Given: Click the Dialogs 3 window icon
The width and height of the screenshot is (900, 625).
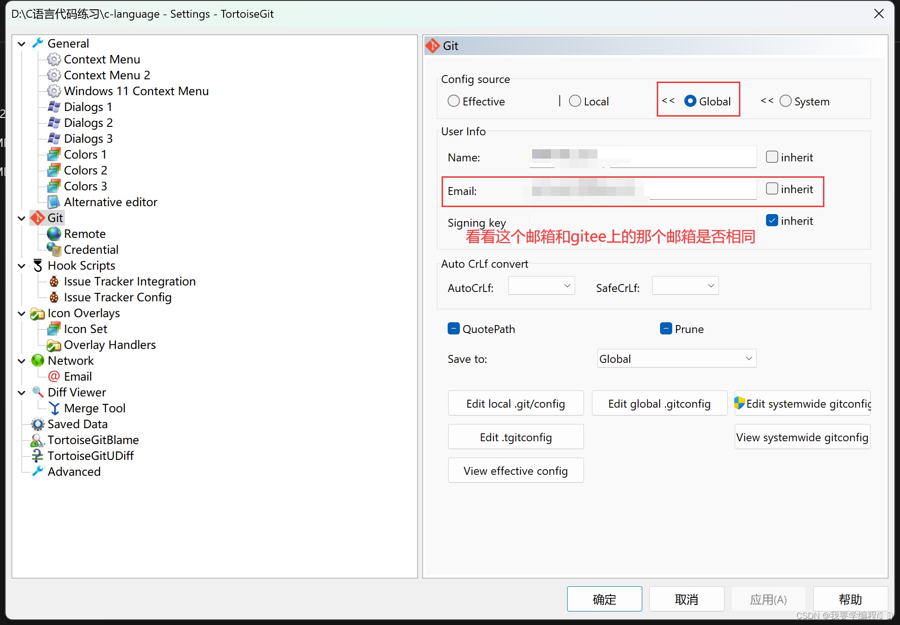Looking at the screenshot, I should (54, 139).
